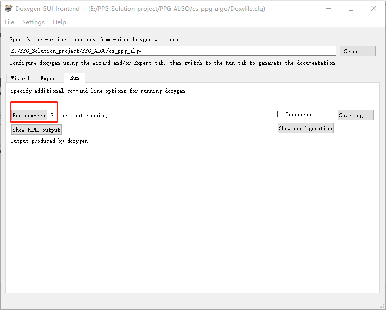Close the Doxygen GUI window
Image resolution: width=386 pixels, height=310 pixels.
tap(374, 8)
